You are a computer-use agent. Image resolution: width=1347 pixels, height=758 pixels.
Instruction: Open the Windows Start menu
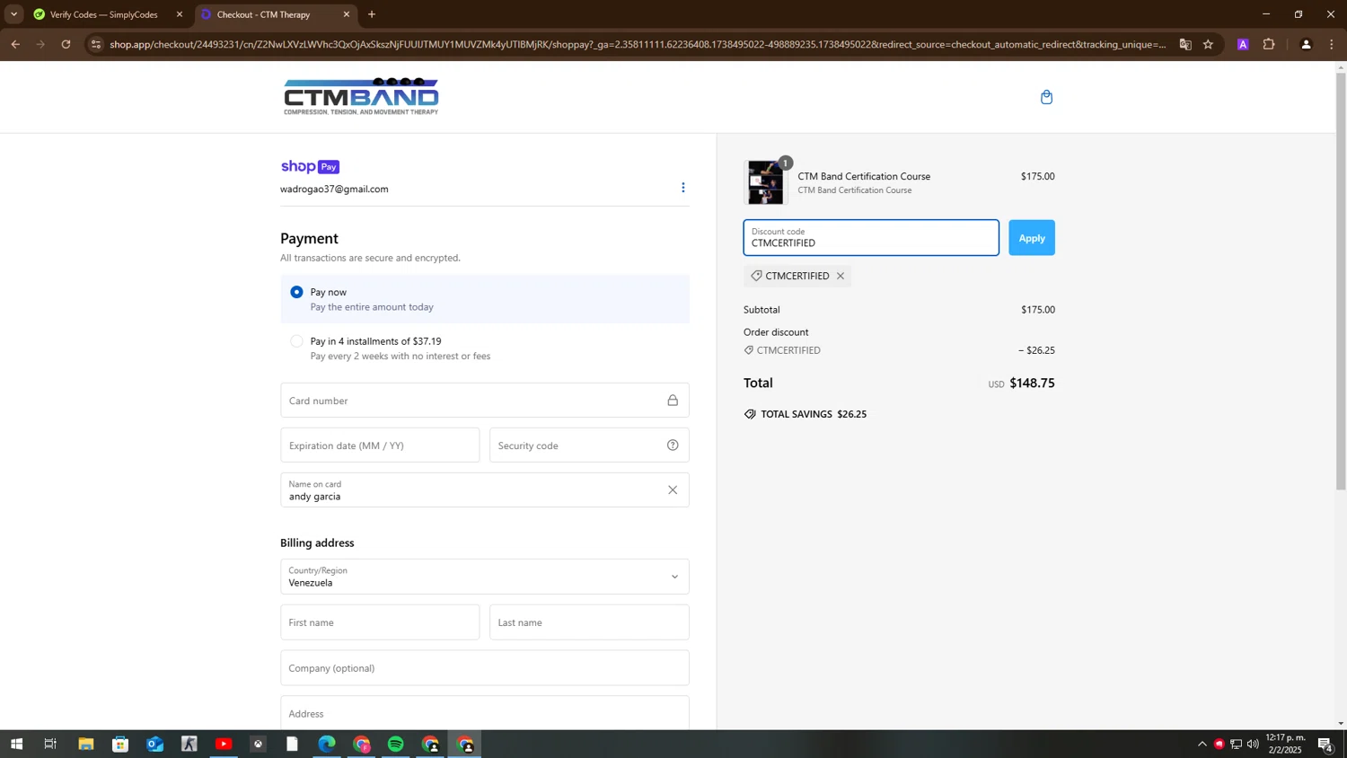(x=15, y=744)
